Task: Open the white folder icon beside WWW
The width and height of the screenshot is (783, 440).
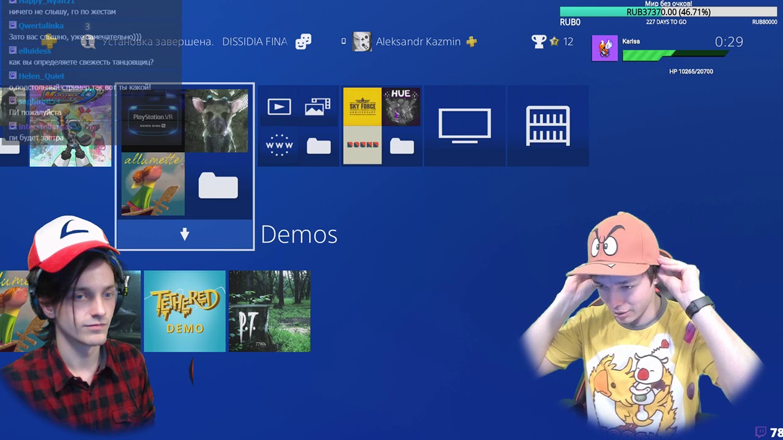Action: point(319,145)
